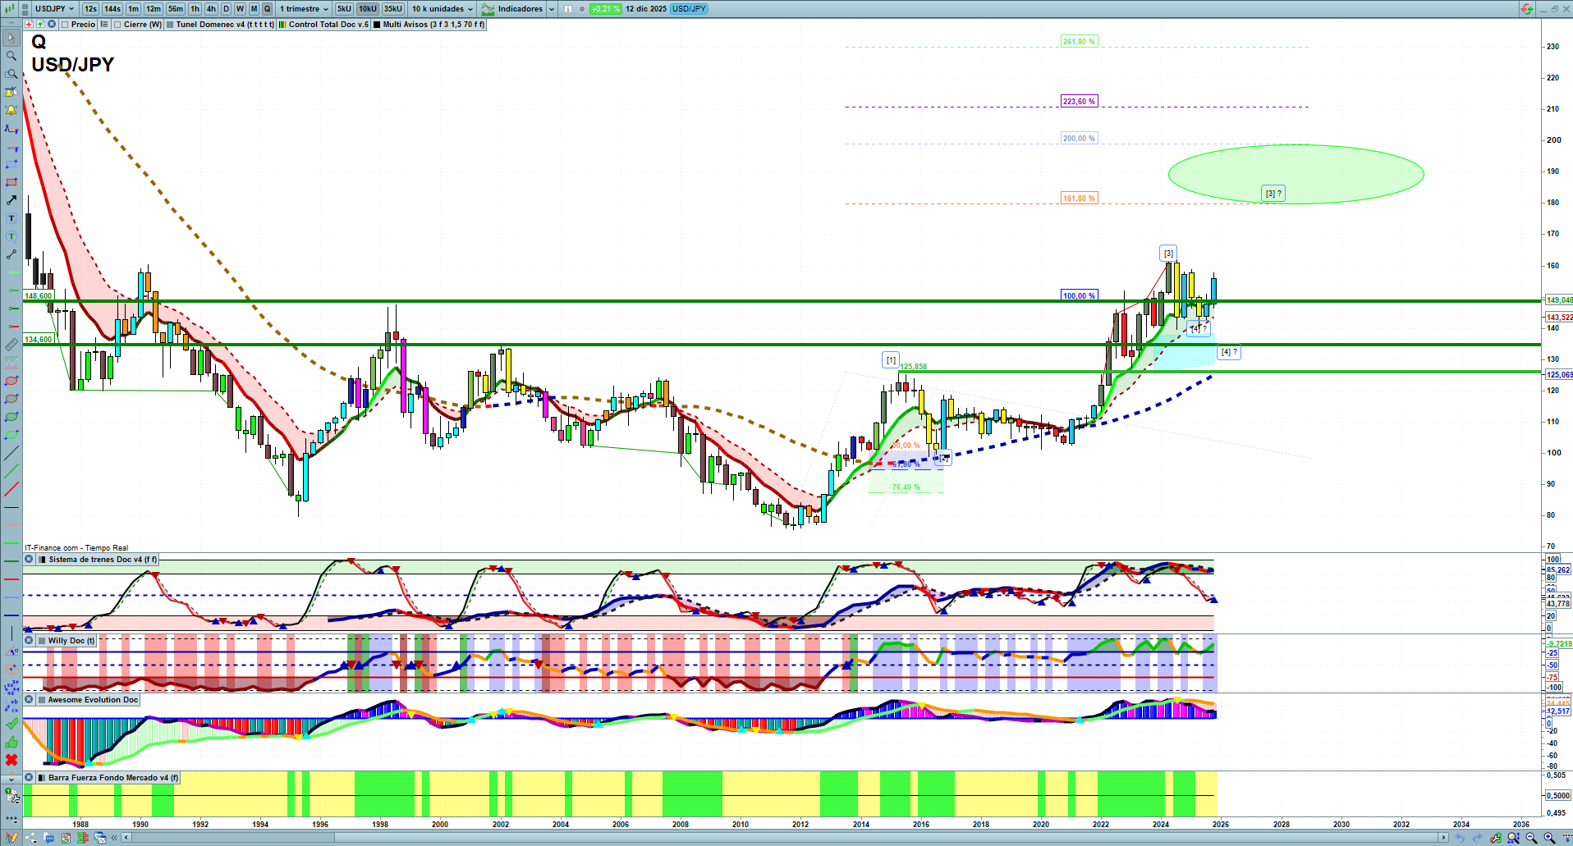Select the M monthly timeframe
Screen dimensions: 1573x846
click(254, 9)
